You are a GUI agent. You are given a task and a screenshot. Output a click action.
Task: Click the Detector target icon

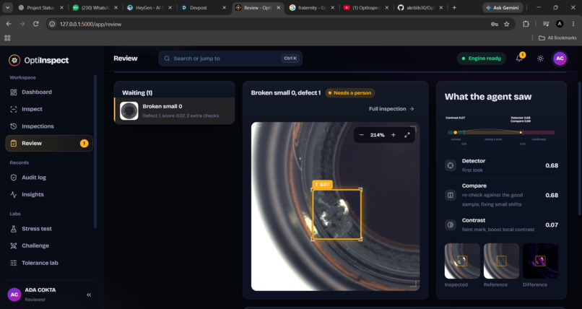[451, 165]
